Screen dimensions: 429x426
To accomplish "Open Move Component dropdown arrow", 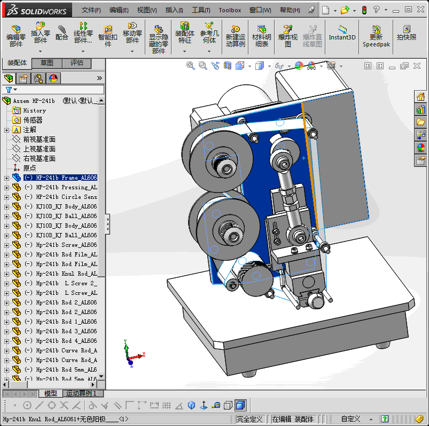I will [x=132, y=51].
